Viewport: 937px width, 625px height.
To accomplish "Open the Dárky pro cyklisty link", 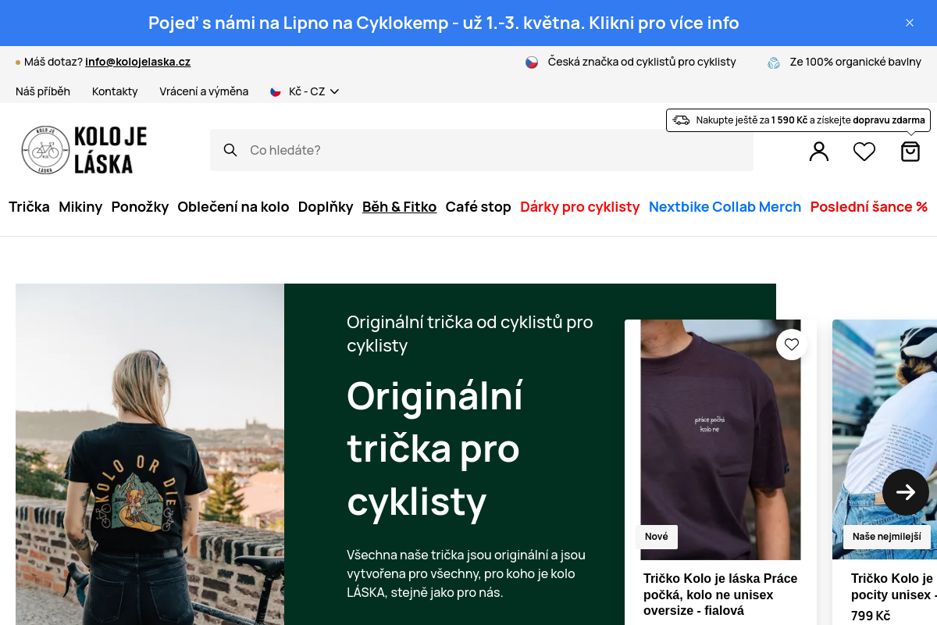I will (x=579, y=206).
